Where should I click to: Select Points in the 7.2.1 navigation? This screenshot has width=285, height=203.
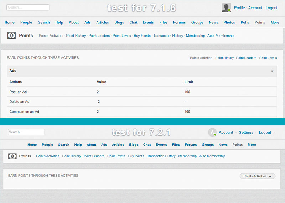[x=238, y=145]
